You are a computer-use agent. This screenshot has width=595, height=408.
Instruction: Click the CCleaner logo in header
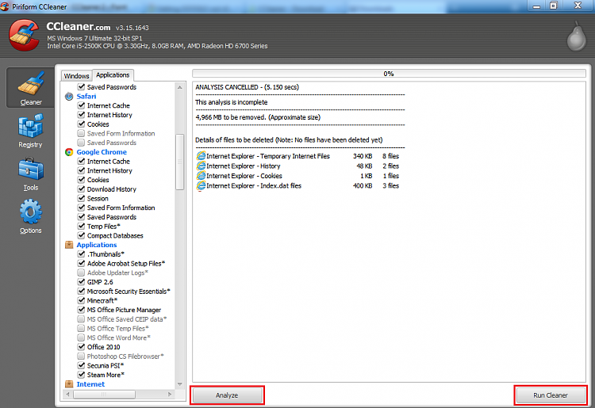point(25,35)
